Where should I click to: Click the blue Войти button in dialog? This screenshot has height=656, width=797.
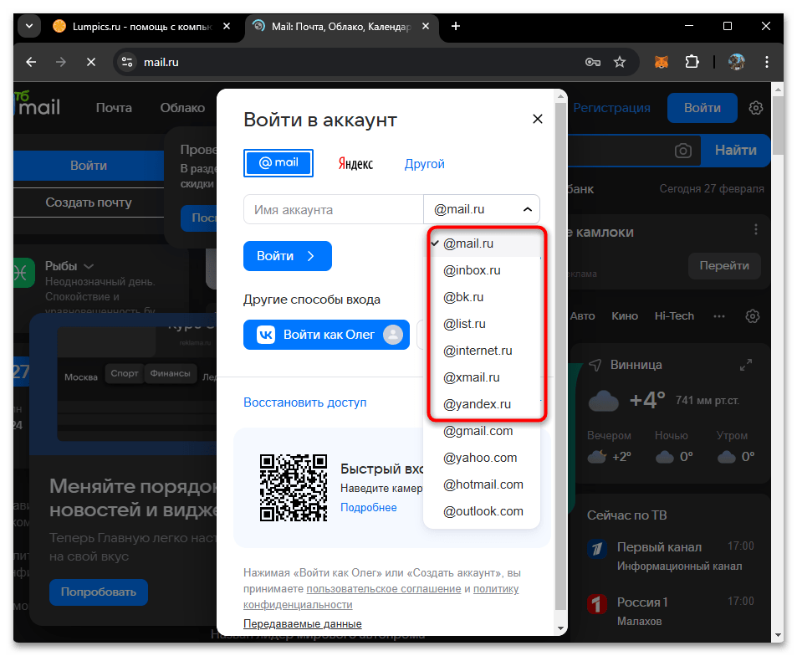287,256
